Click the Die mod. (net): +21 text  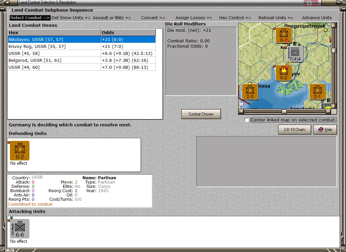coord(189,30)
